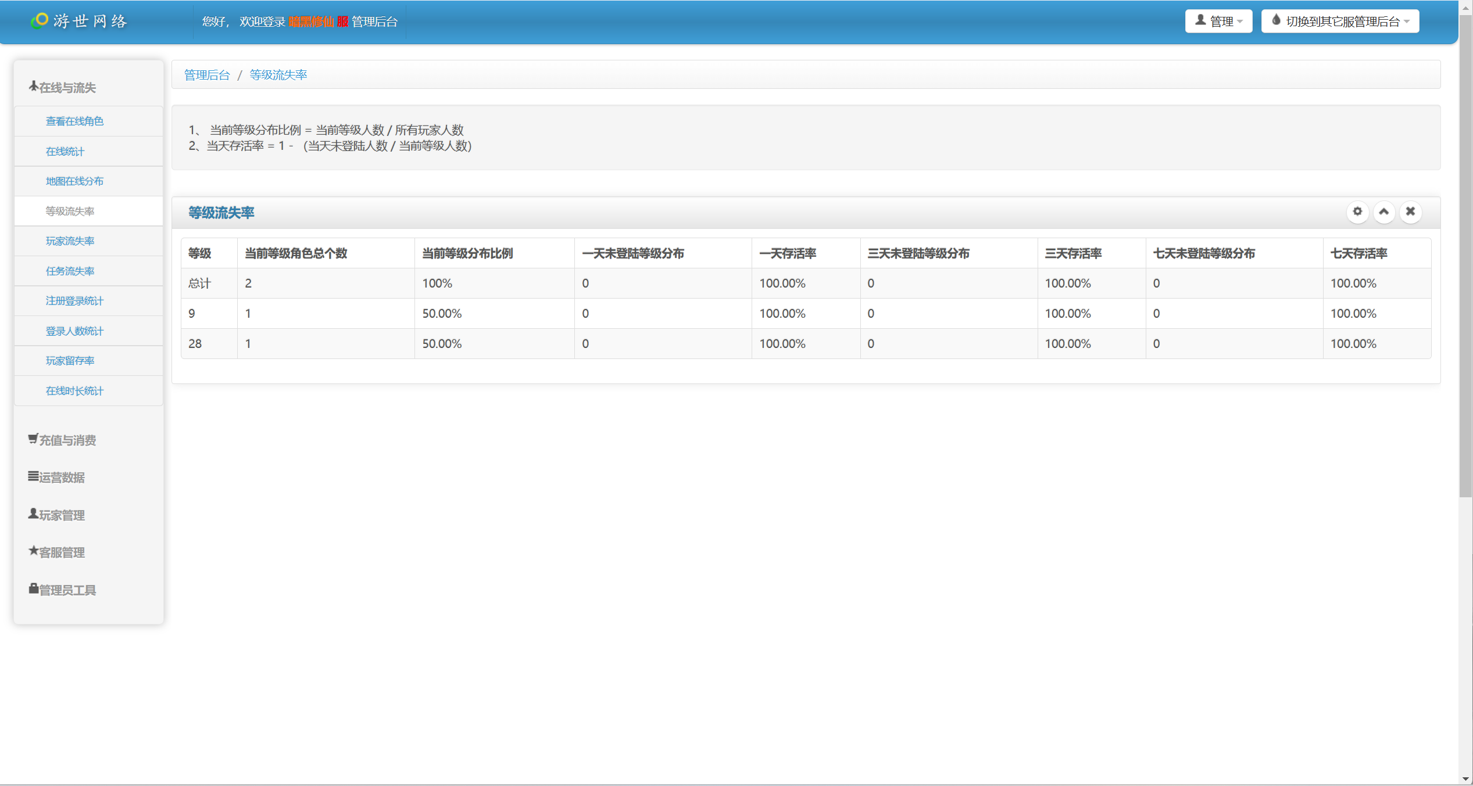Close the 等级流失率 panel
The width and height of the screenshot is (1473, 786).
[x=1410, y=212]
